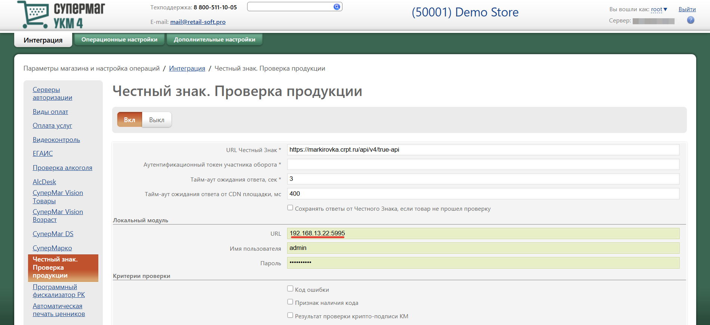The height and width of the screenshot is (325, 710).
Task: Click the Имя пользователя field
Action: click(483, 248)
